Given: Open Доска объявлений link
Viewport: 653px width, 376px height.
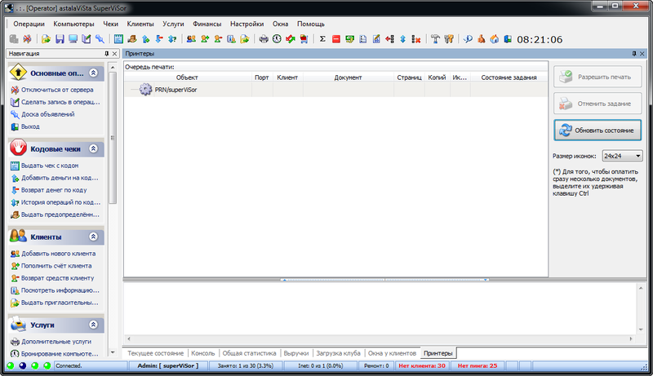Looking at the screenshot, I should (48, 114).
